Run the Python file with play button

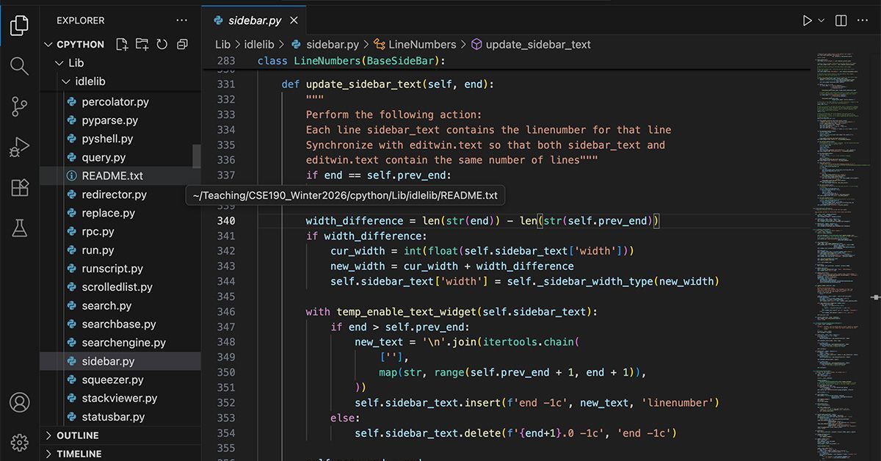coord(807,21)
